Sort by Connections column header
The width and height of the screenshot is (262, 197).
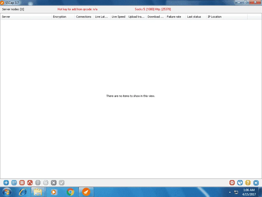click(x=84, y=17)
